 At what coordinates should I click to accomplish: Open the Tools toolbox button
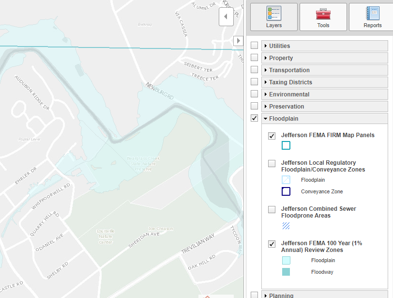(323, 17)
